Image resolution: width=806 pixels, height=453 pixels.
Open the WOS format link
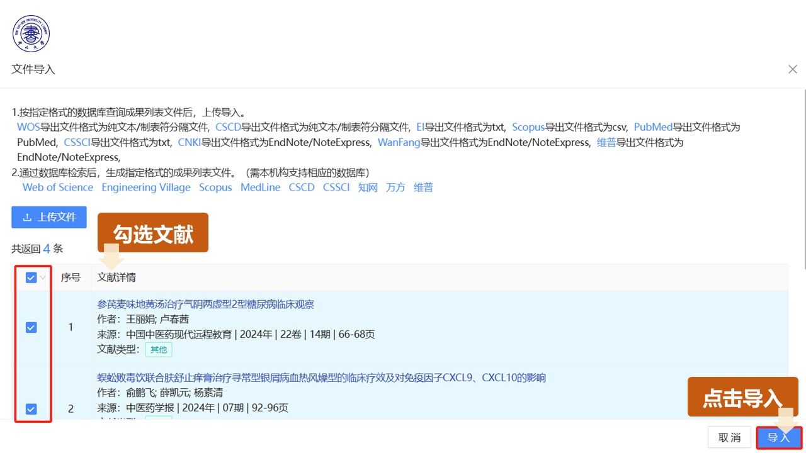[x=28, y=127]
